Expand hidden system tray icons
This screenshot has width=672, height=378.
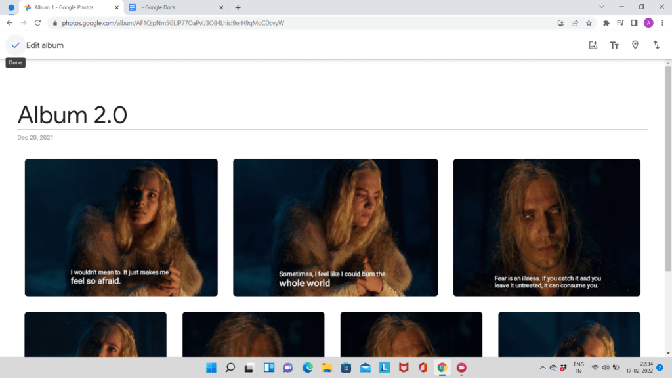[x=543, y=368]
